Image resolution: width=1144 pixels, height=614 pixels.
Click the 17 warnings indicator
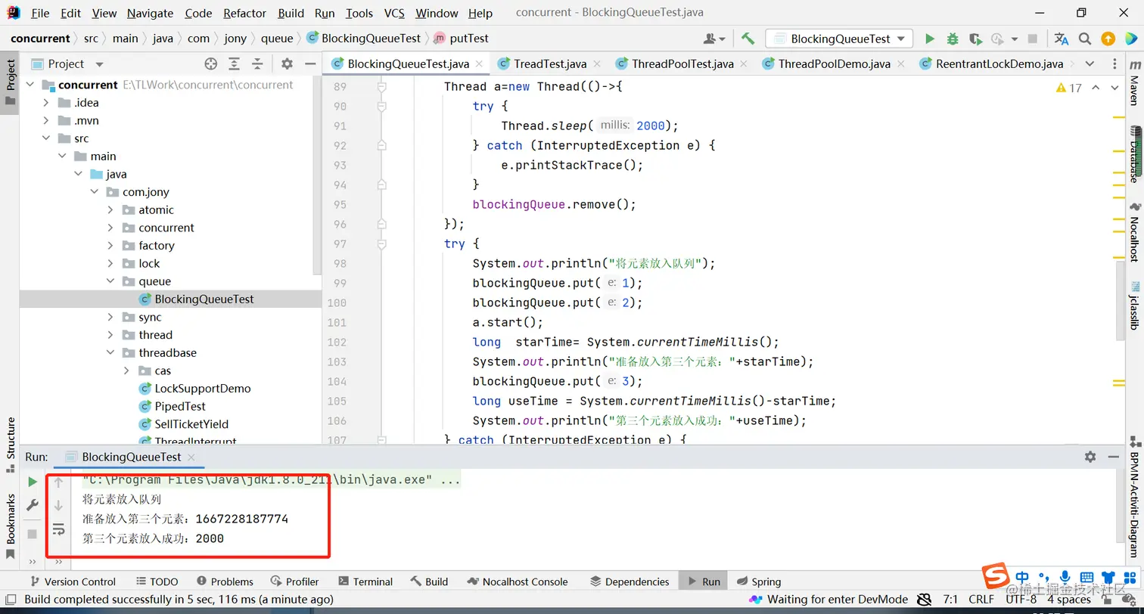tap(1069, 88)
